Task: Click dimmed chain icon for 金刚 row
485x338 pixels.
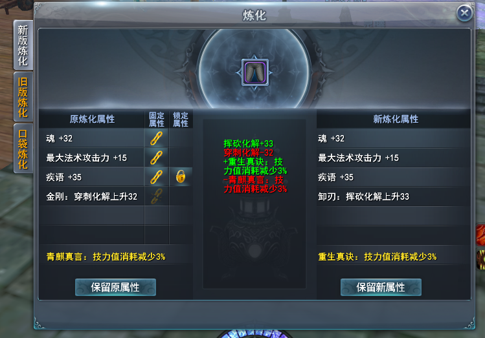Action: pyautogui.click(x=157, y=196)
